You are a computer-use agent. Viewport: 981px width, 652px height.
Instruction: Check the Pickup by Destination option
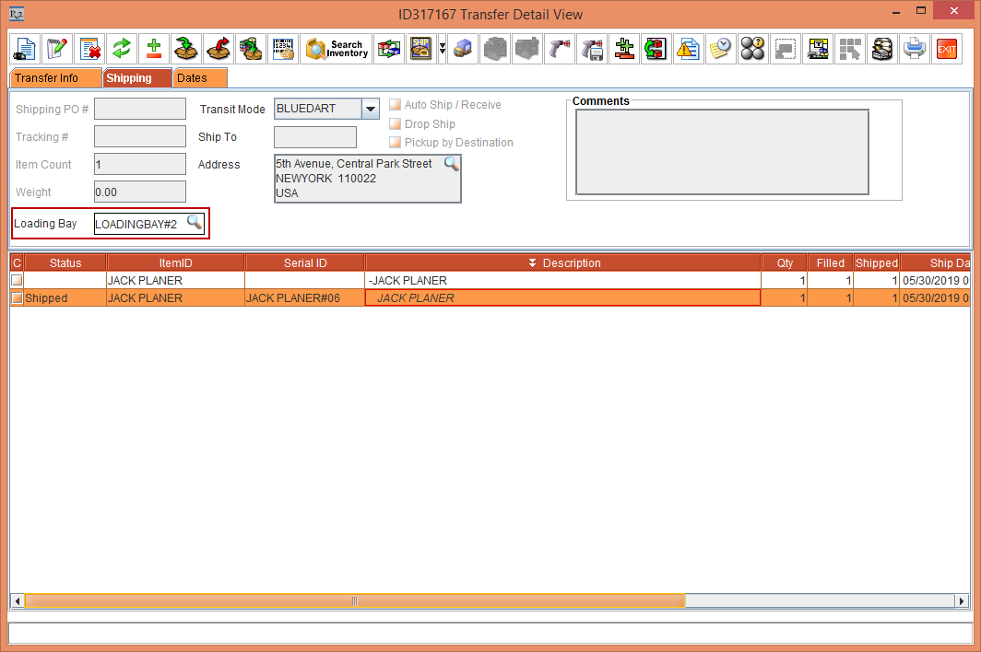pos(395,142)
